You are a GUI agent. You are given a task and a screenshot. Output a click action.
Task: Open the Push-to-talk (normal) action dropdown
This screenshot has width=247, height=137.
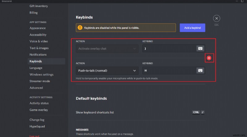107,71
